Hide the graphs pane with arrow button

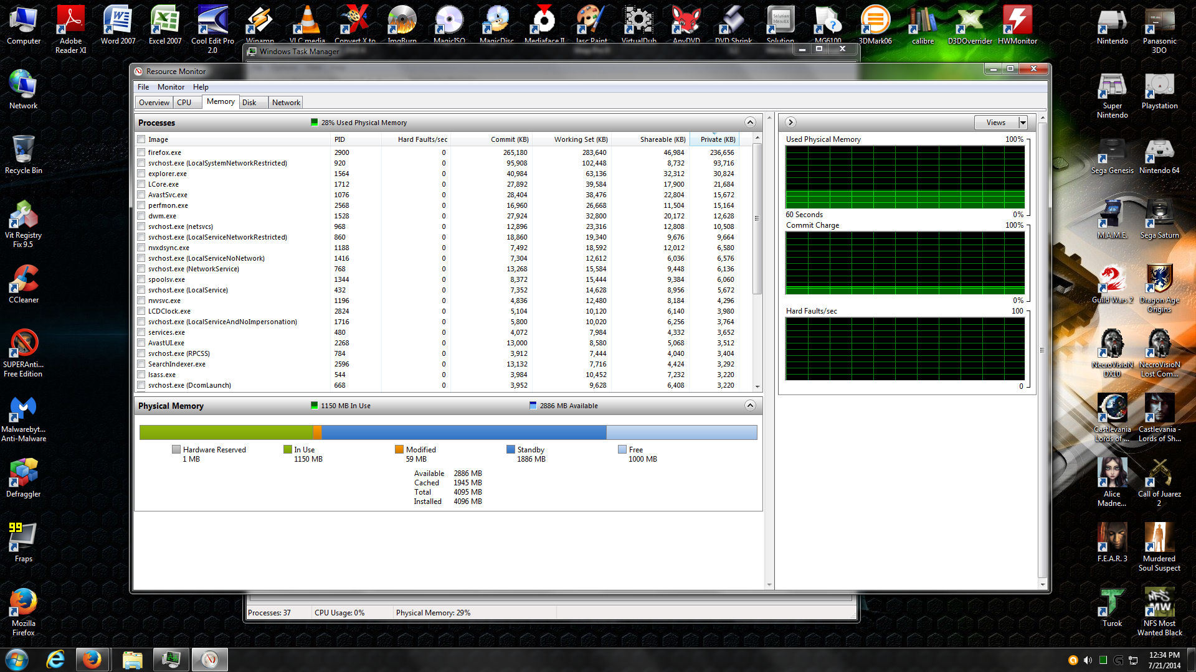[x=790, y=123]
